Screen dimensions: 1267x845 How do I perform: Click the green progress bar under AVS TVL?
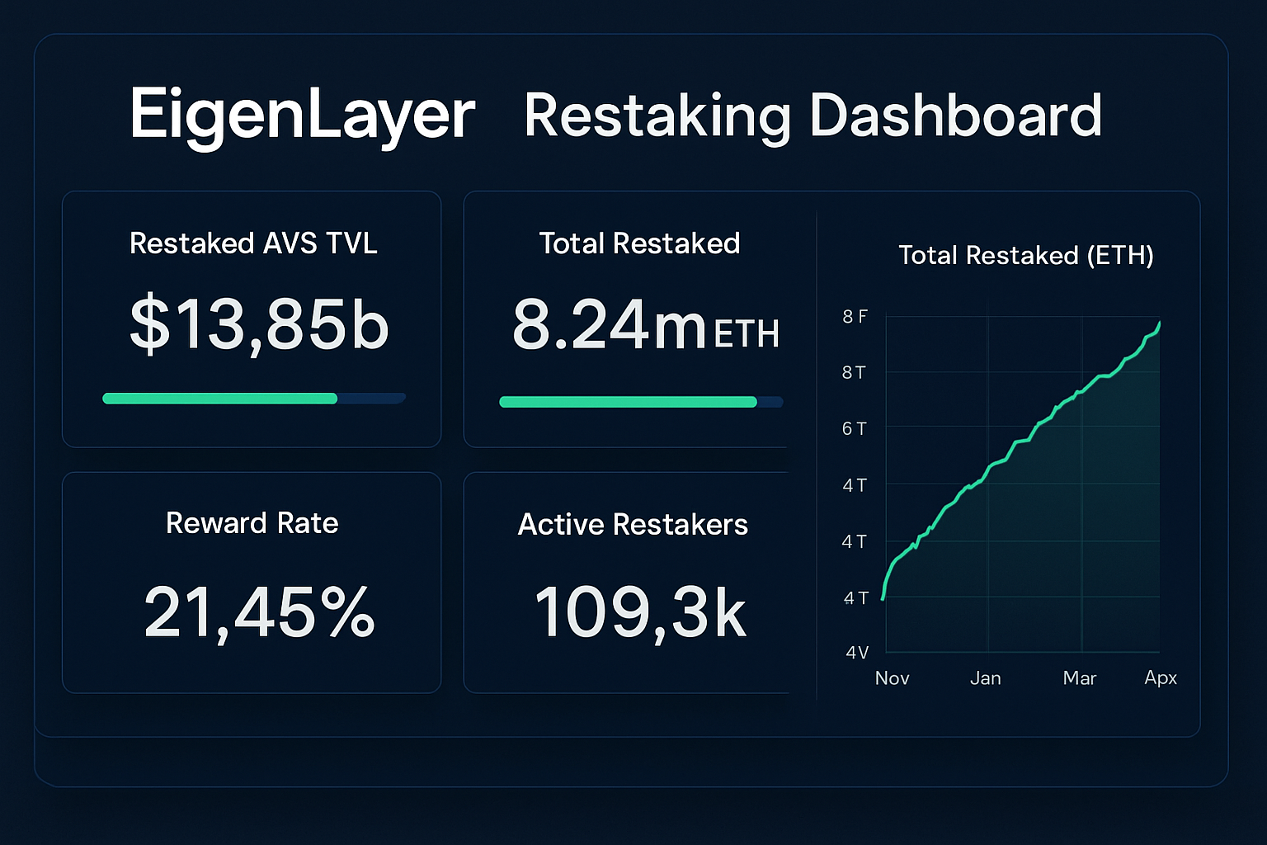pyautogui.click(x=219, y=398)
